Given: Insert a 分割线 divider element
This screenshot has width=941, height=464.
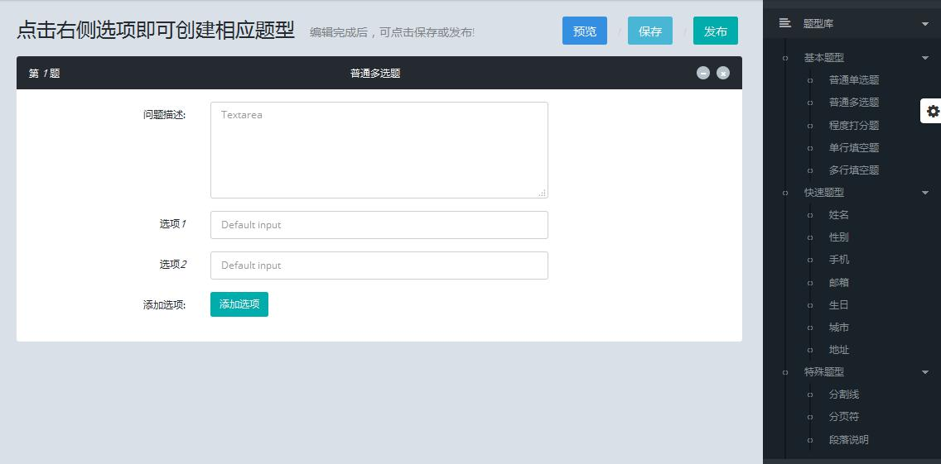Looking at the screenshot, I should [844, 395].
